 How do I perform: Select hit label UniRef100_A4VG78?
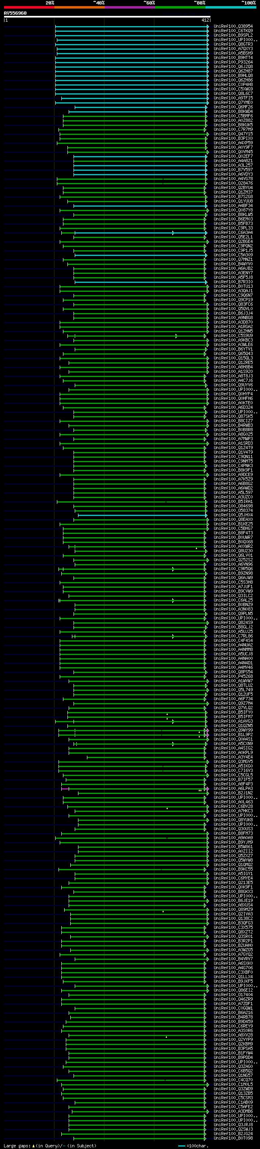coord(233,179)
